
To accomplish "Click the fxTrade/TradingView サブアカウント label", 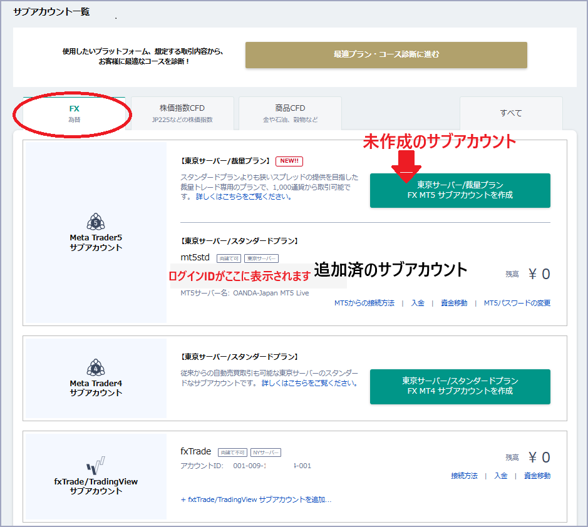I will click(x=96, y=486).
